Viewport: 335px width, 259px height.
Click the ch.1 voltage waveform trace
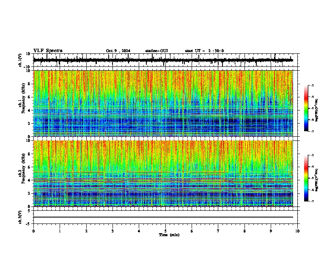(163, 60)
